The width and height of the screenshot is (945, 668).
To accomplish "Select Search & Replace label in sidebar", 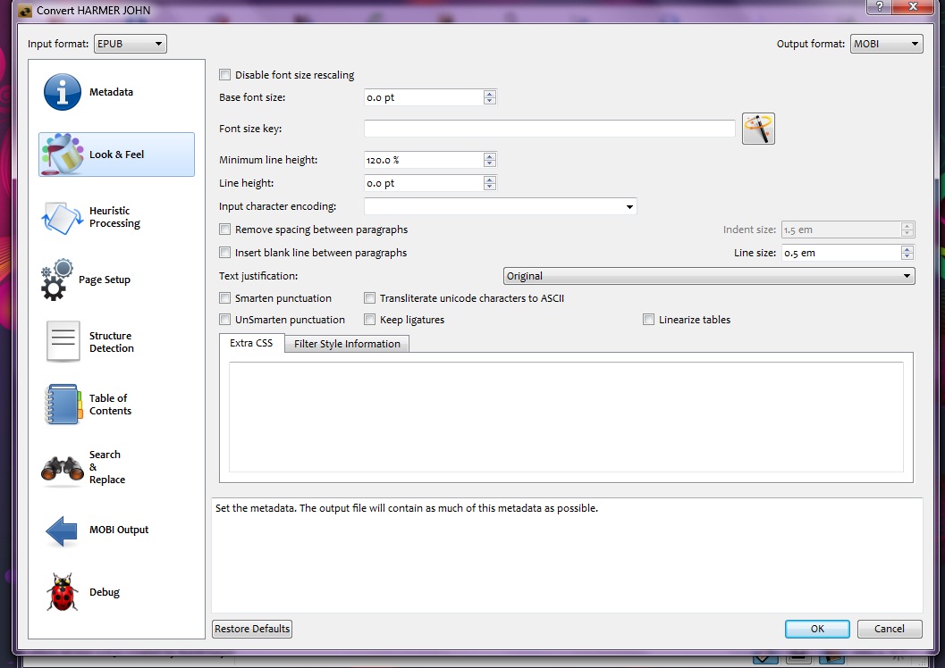I will pyautogui.click(x=107, y=467).
